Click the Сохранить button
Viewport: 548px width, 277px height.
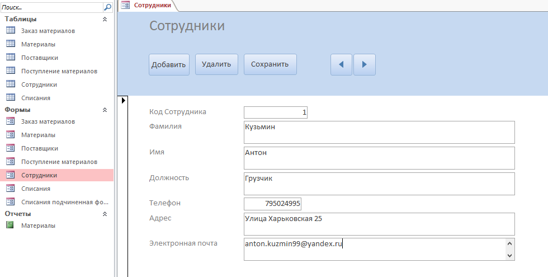(270, 64)
